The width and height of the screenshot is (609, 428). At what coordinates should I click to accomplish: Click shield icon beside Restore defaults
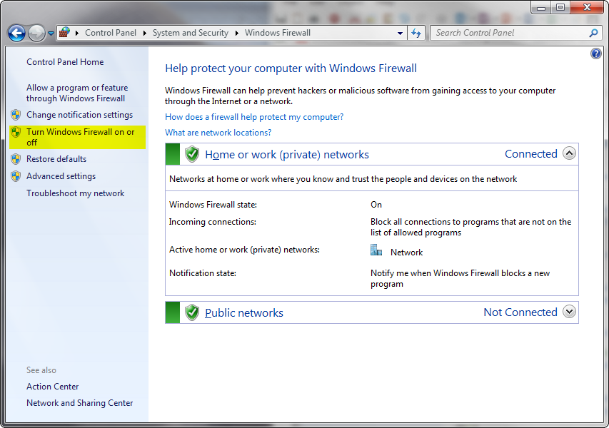[x=16, y=159]
